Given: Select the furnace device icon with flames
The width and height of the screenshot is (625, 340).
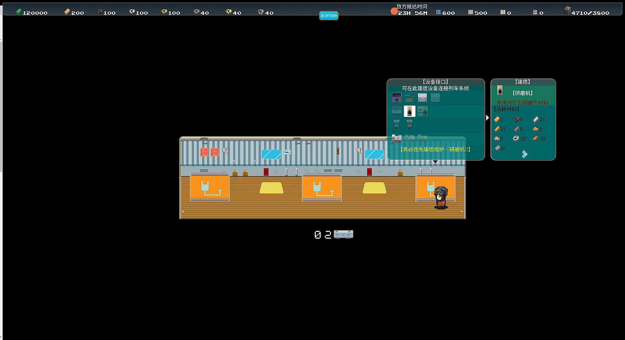Looking at the screenshot, I should [396, 97].
